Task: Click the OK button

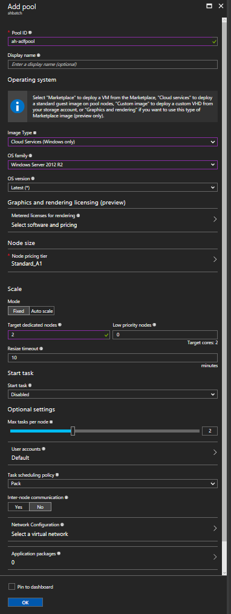Action: point(25,603)
